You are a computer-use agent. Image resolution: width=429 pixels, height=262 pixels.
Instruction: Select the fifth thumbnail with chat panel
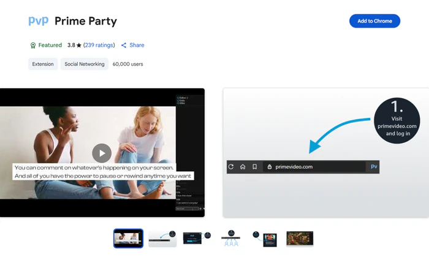(x=266, y=239)
